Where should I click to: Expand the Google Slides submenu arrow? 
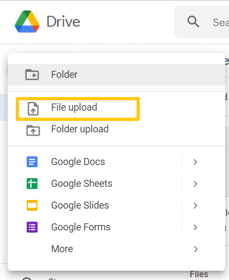tap(195, 205)
